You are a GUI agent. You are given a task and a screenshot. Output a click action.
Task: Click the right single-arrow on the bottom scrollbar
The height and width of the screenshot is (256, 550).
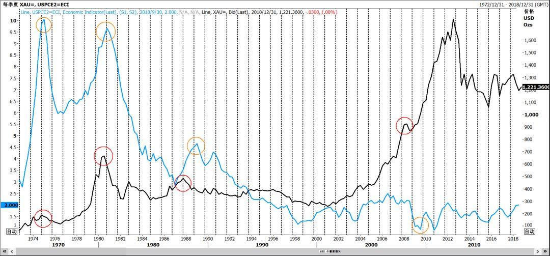pos(538,251)
